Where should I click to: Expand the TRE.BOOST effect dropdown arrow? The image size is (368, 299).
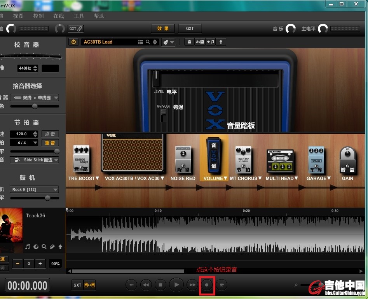pyautogui.click(x=97, y=178)
